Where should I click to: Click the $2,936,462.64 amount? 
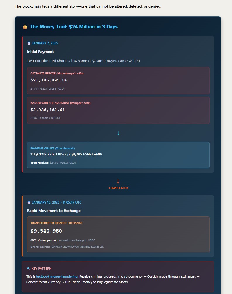(47, 110)
